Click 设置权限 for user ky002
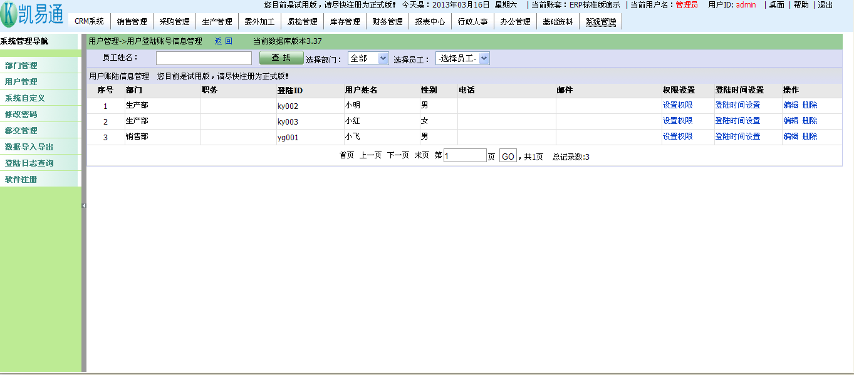 [x=677, y=105]
